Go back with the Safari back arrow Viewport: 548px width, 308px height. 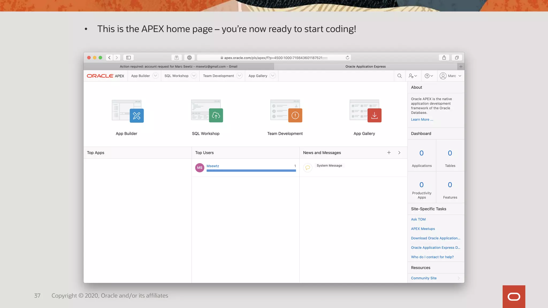point(109,57)
